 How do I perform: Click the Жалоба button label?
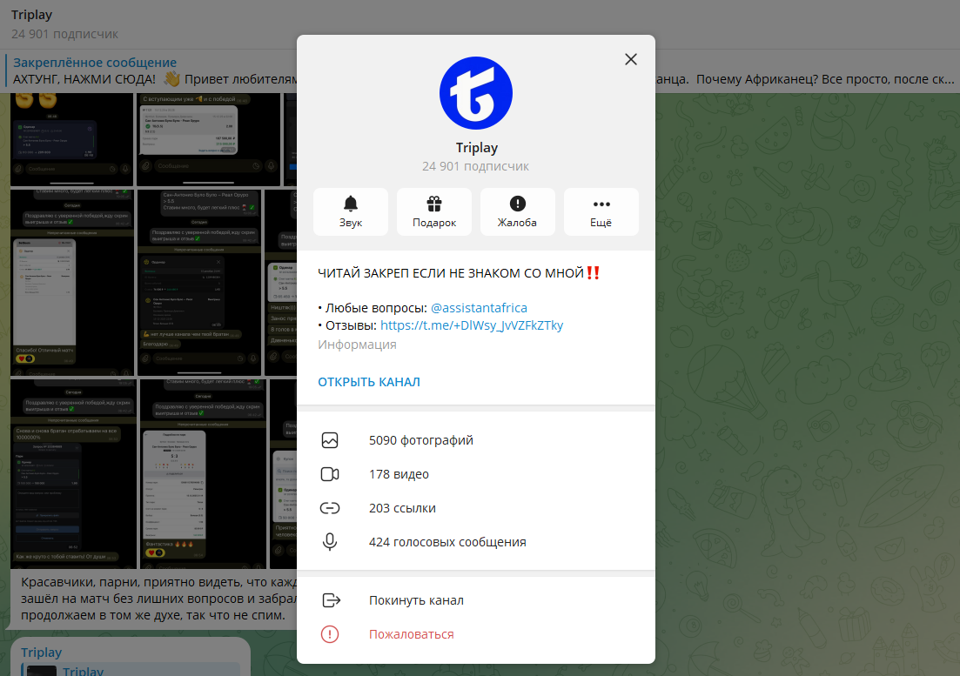click(517, 223)
